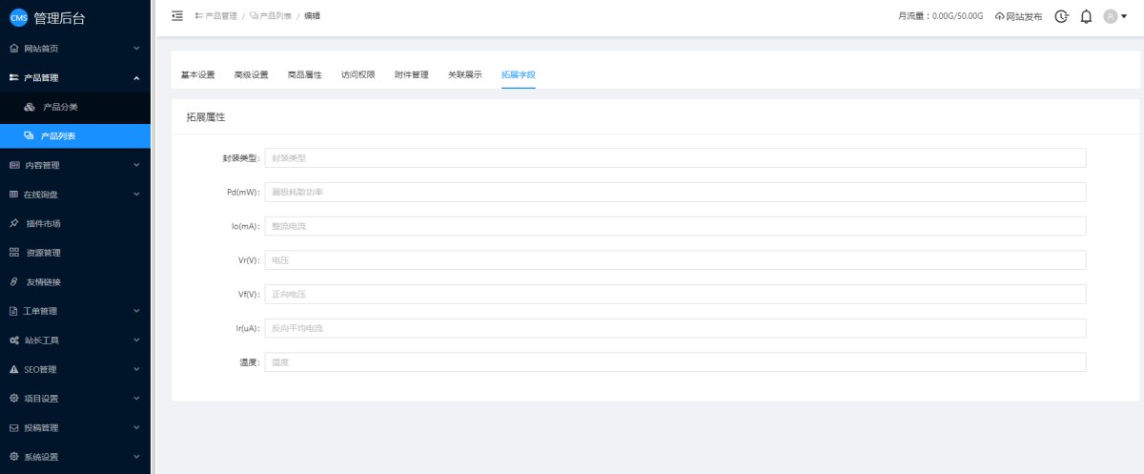Switch to the 附件管理 tab
1144x474 pixels.
click(x=411, y=74)
